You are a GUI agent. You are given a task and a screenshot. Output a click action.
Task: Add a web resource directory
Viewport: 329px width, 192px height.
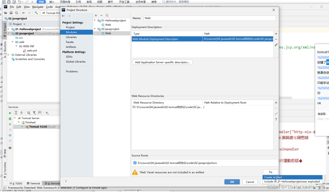coord(276,103)
